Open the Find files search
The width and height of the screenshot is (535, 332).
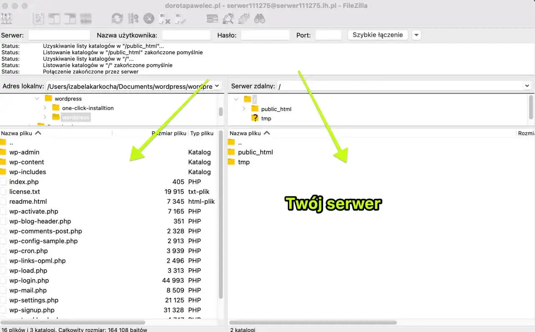click(260, 18)
